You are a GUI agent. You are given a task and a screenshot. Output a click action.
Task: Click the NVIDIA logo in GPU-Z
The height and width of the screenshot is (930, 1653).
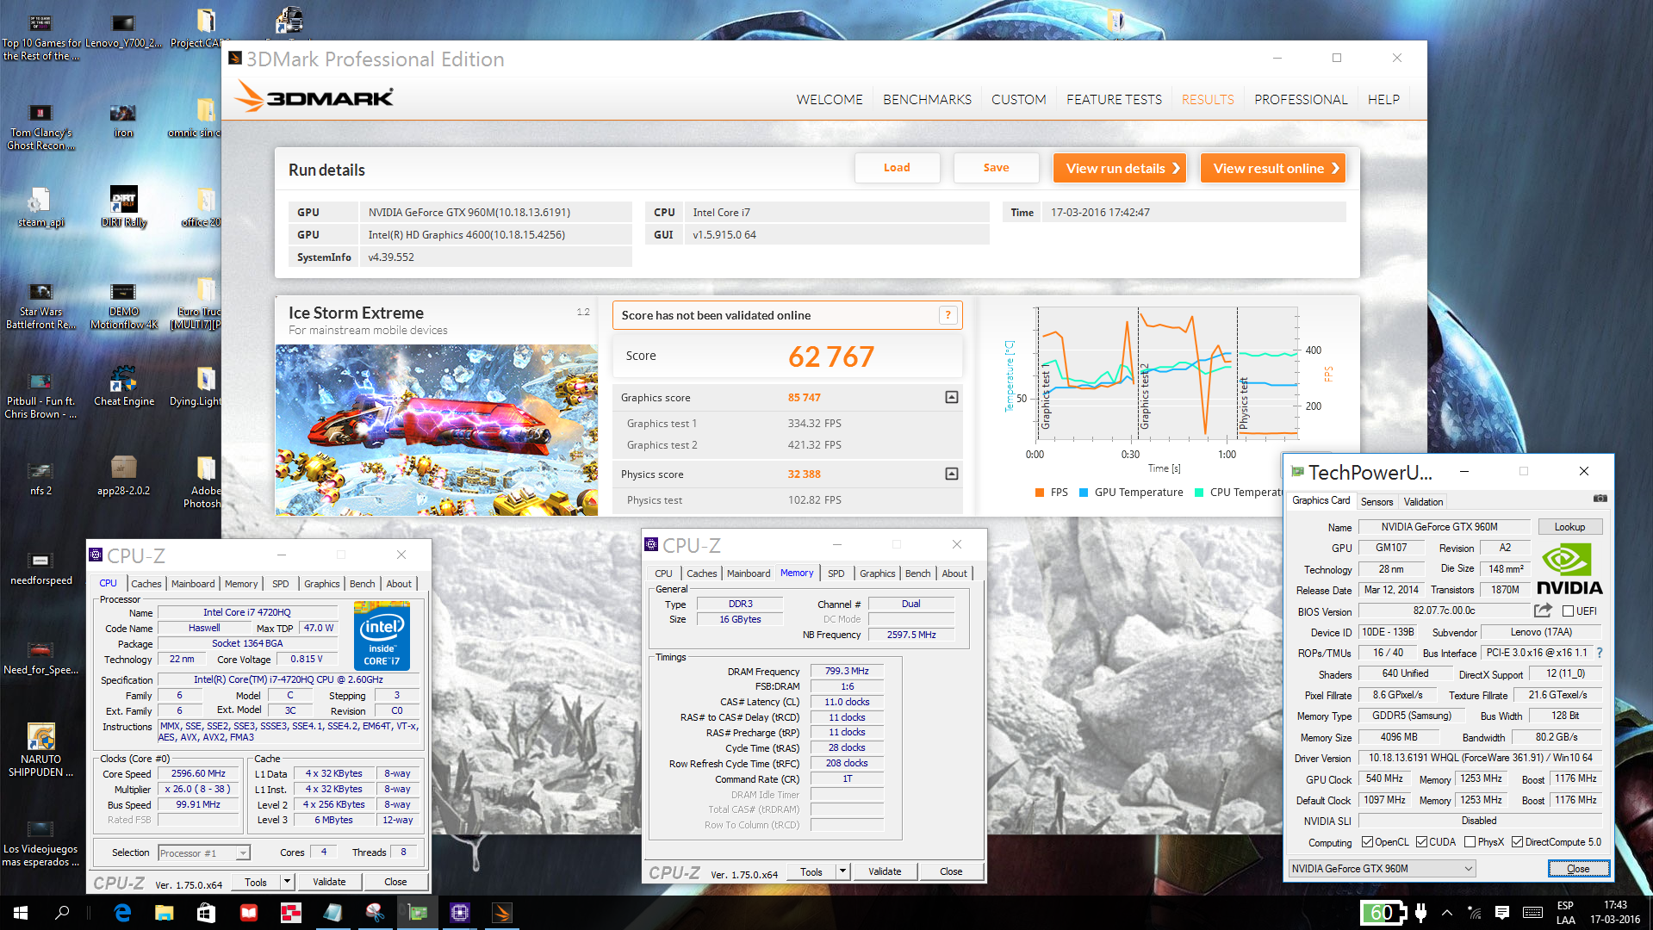click(1569, 568)
